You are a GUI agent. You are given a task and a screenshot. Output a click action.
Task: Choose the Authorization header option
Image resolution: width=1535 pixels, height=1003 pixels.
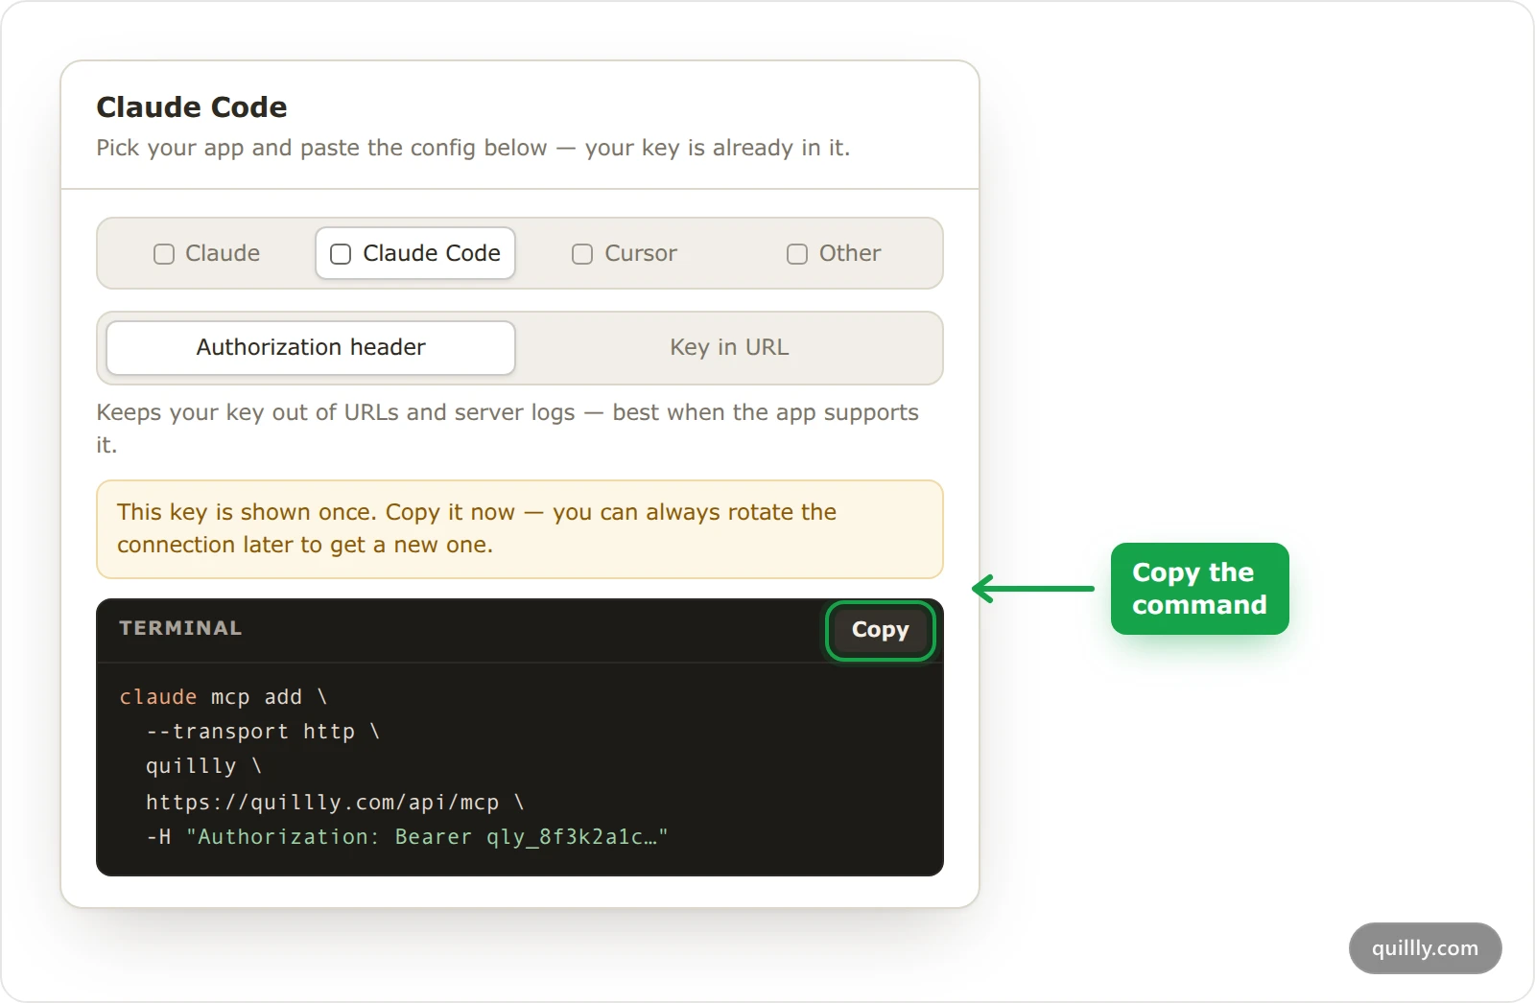pos(311,348)
